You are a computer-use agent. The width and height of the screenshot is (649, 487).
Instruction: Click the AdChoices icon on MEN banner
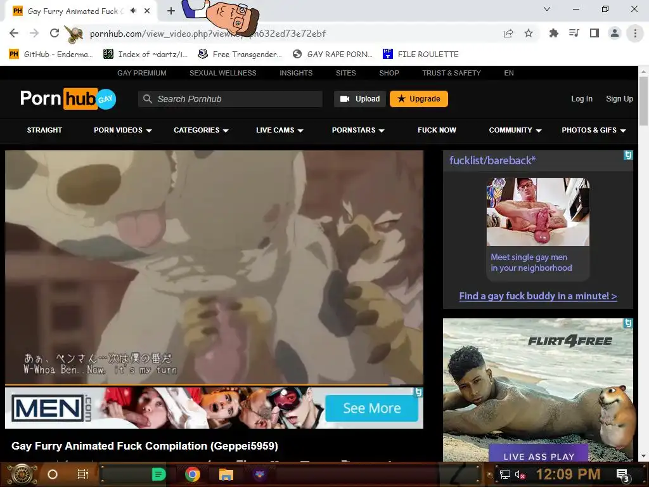[x=418, y=392]
